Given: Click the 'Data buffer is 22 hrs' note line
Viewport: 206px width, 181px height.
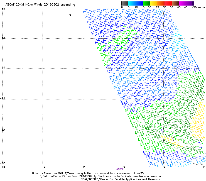Looking at the screenshot, I should 101,176.
